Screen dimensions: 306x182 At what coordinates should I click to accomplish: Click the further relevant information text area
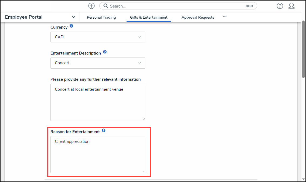[98, 102]
